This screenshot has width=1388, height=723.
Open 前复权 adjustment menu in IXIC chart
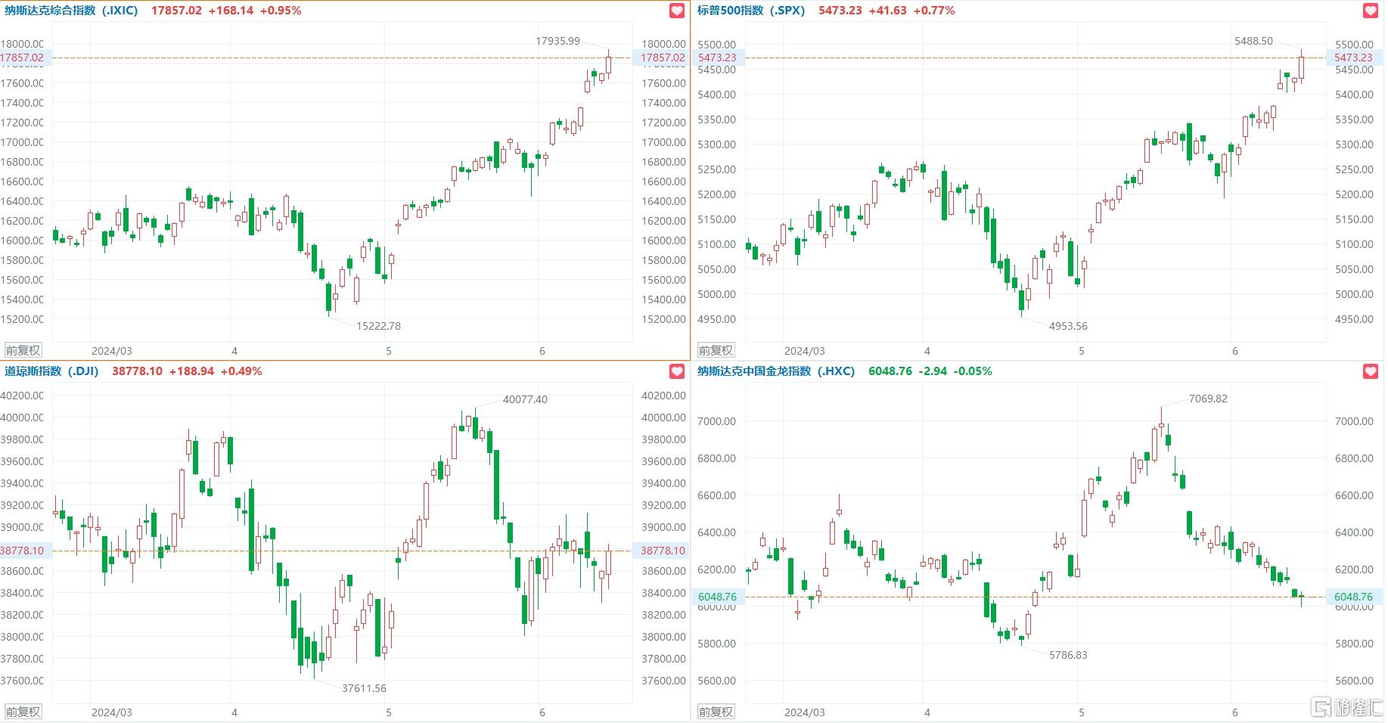click(x=23, y=351)
